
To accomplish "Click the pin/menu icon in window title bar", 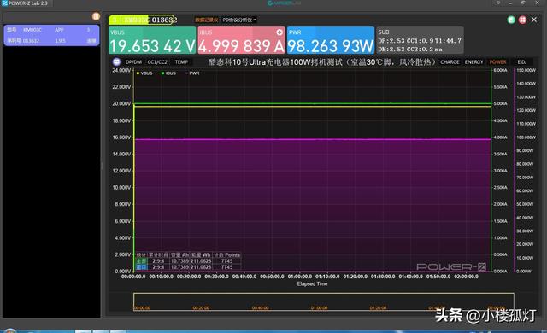I will click(x=498, y=3).
